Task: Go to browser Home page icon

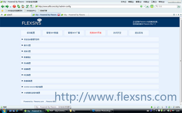Action: 23,6
